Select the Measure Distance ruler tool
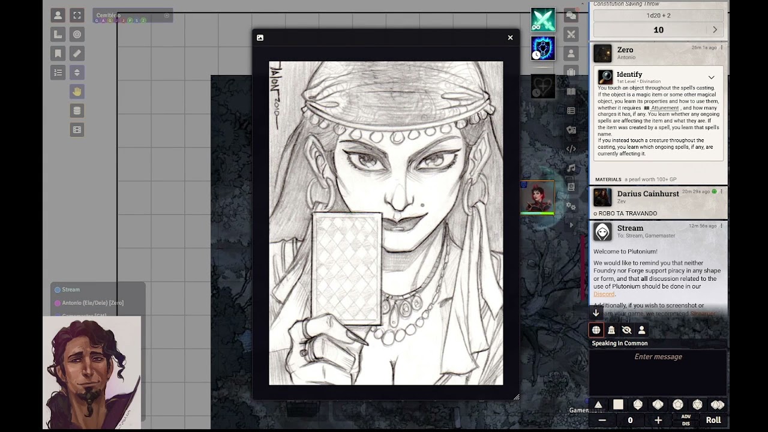768x432 pixels. pyautogui.click(x=77, y=53)
